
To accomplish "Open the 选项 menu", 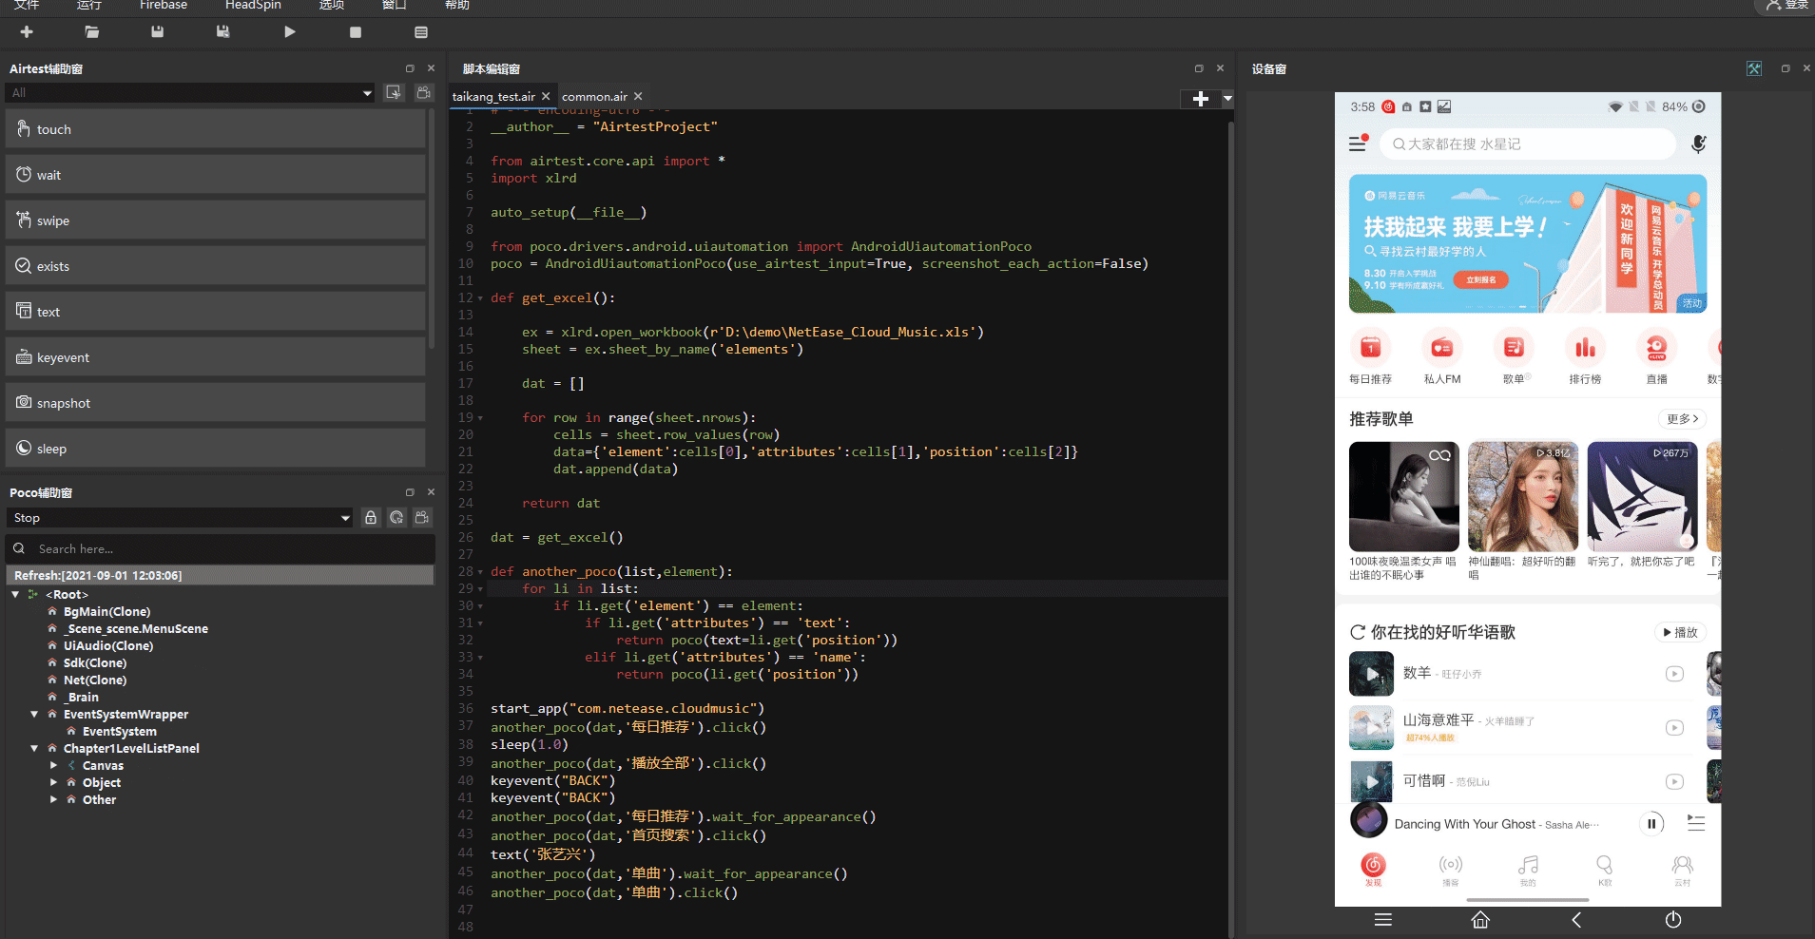I will pyautogui.click(x=332, y=5).
